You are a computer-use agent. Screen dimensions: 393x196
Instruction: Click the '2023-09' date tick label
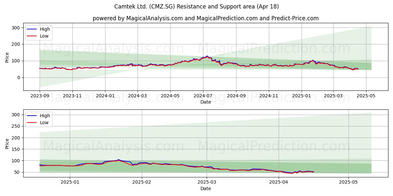coord(40,96)
